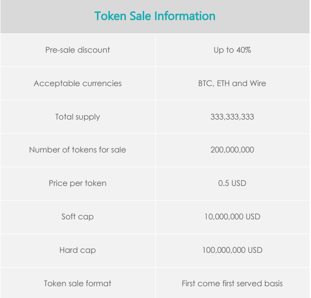Screen dimensions: 311x298
Task: Click the 333,333,333 total supply value
Action: [x=232, y=117]
